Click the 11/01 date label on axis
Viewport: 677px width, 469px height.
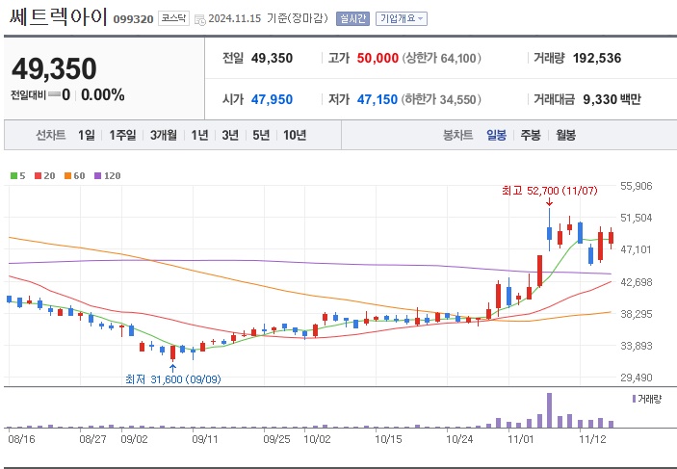pos(521,439)
